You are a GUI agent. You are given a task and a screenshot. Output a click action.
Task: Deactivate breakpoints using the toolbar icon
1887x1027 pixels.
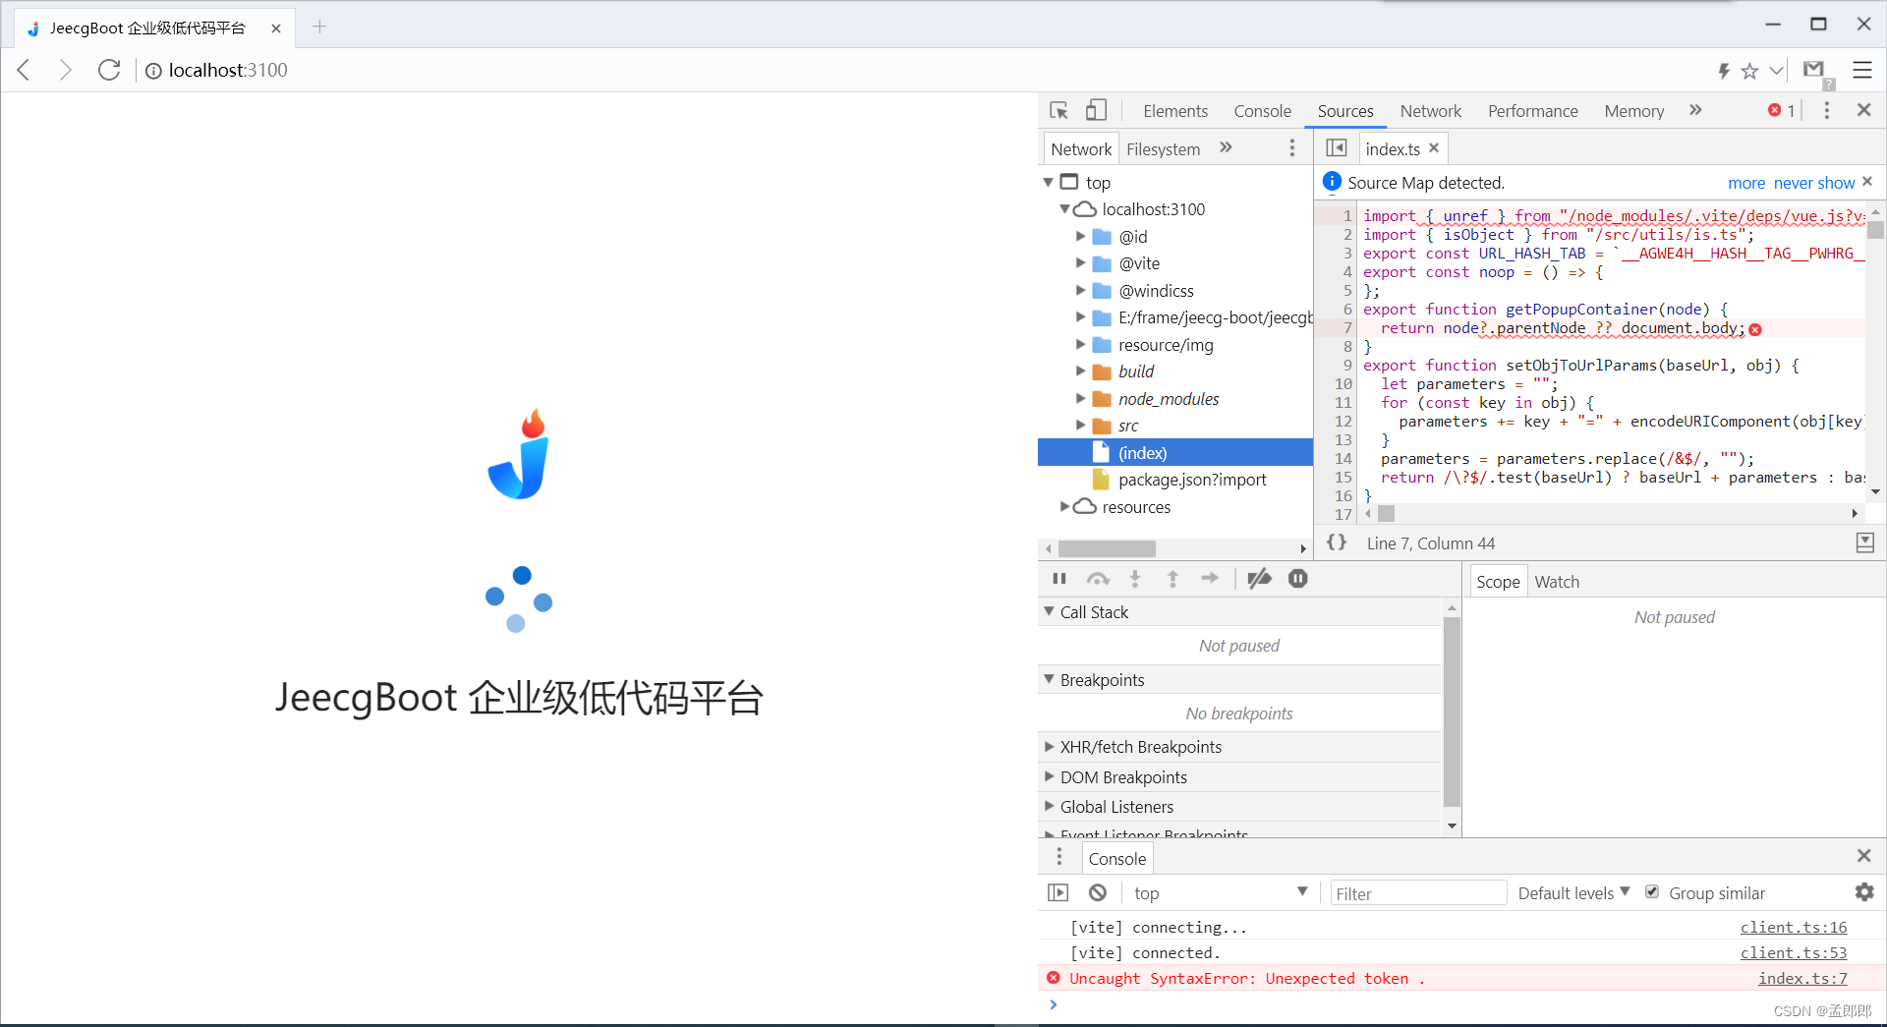pyautogui.click(x=1259, y=579)
